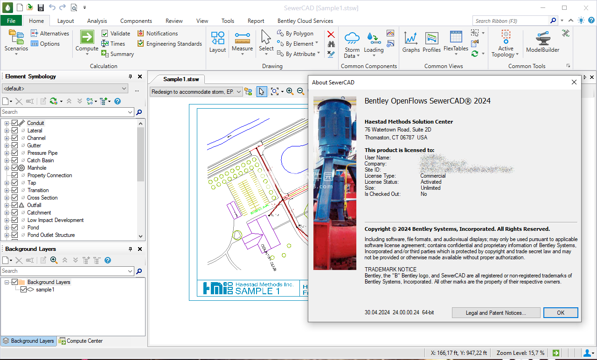Expand the Outfall tree node

point(7,205)
